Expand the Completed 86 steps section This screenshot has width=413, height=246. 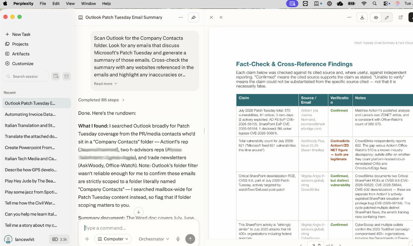pyautogui.click(x=101, y=100)
